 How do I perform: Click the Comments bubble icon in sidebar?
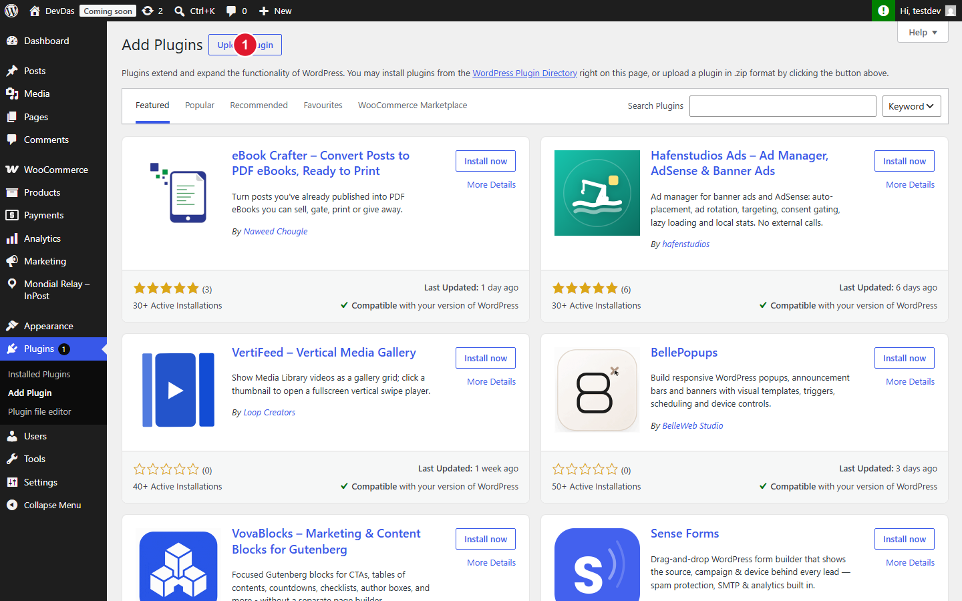click(x=12, y=140)
